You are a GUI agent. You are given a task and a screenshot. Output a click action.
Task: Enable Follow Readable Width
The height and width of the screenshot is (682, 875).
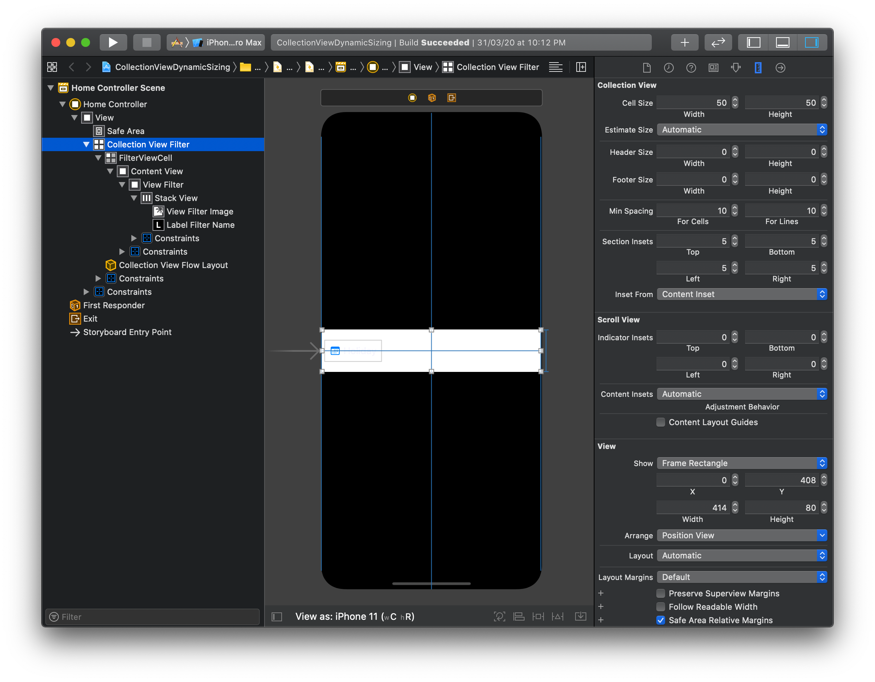[x=661, y=607]
